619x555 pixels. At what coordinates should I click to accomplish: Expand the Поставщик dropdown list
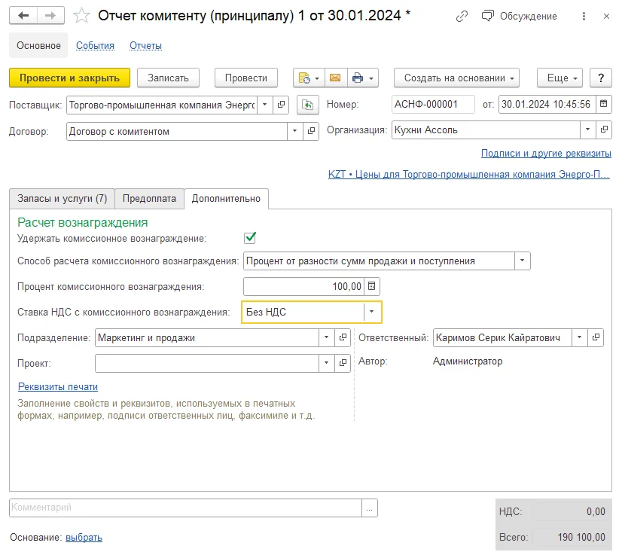265,105
